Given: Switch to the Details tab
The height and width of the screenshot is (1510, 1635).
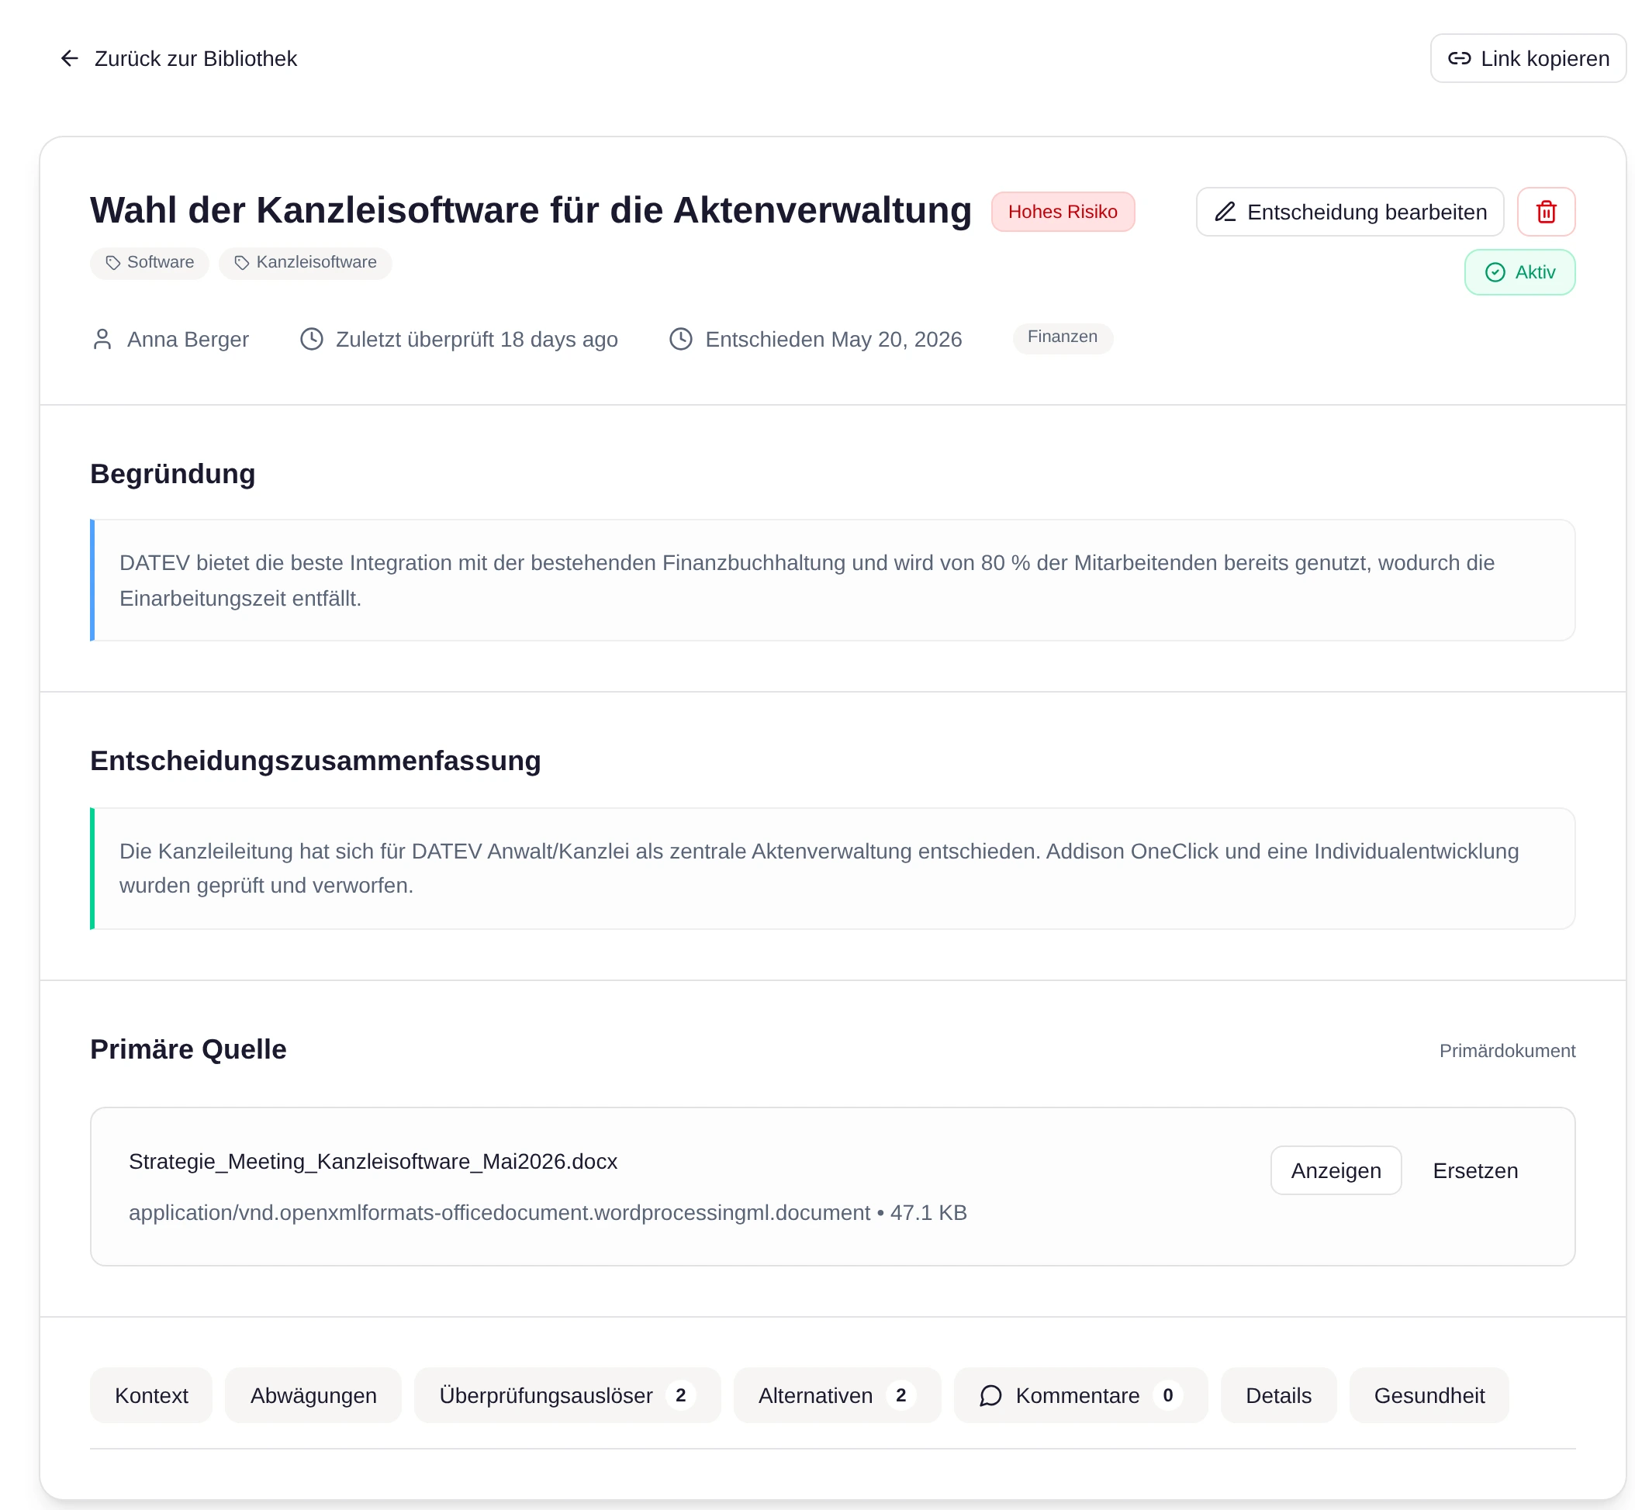Looking at the screenshot, I should [1278, 1394].
